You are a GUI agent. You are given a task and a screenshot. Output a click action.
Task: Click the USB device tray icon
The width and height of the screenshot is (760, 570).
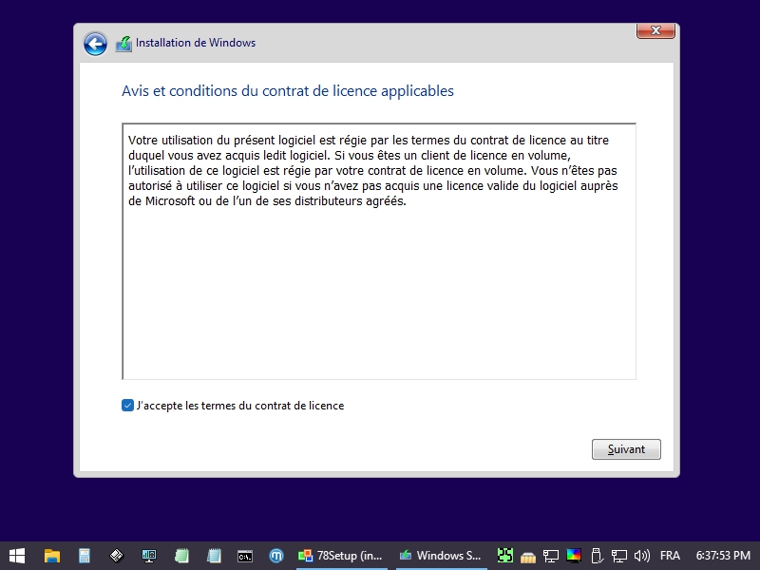point(597,555)
